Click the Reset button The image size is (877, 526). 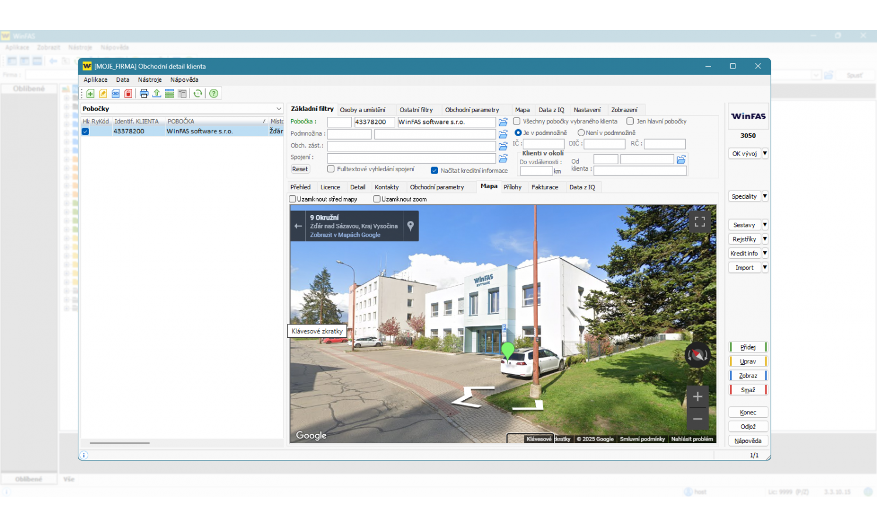pos(300,169)
